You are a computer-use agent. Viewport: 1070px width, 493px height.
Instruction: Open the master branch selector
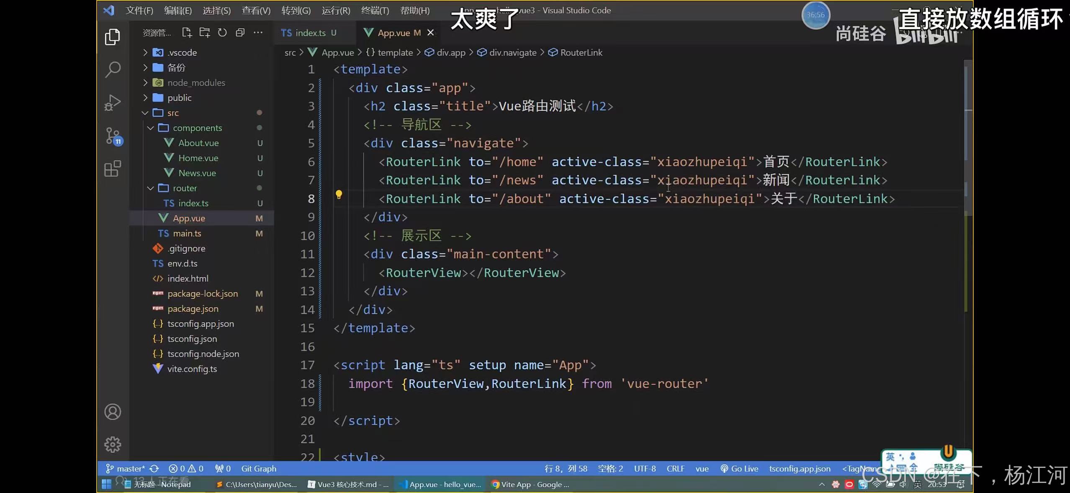126,469
